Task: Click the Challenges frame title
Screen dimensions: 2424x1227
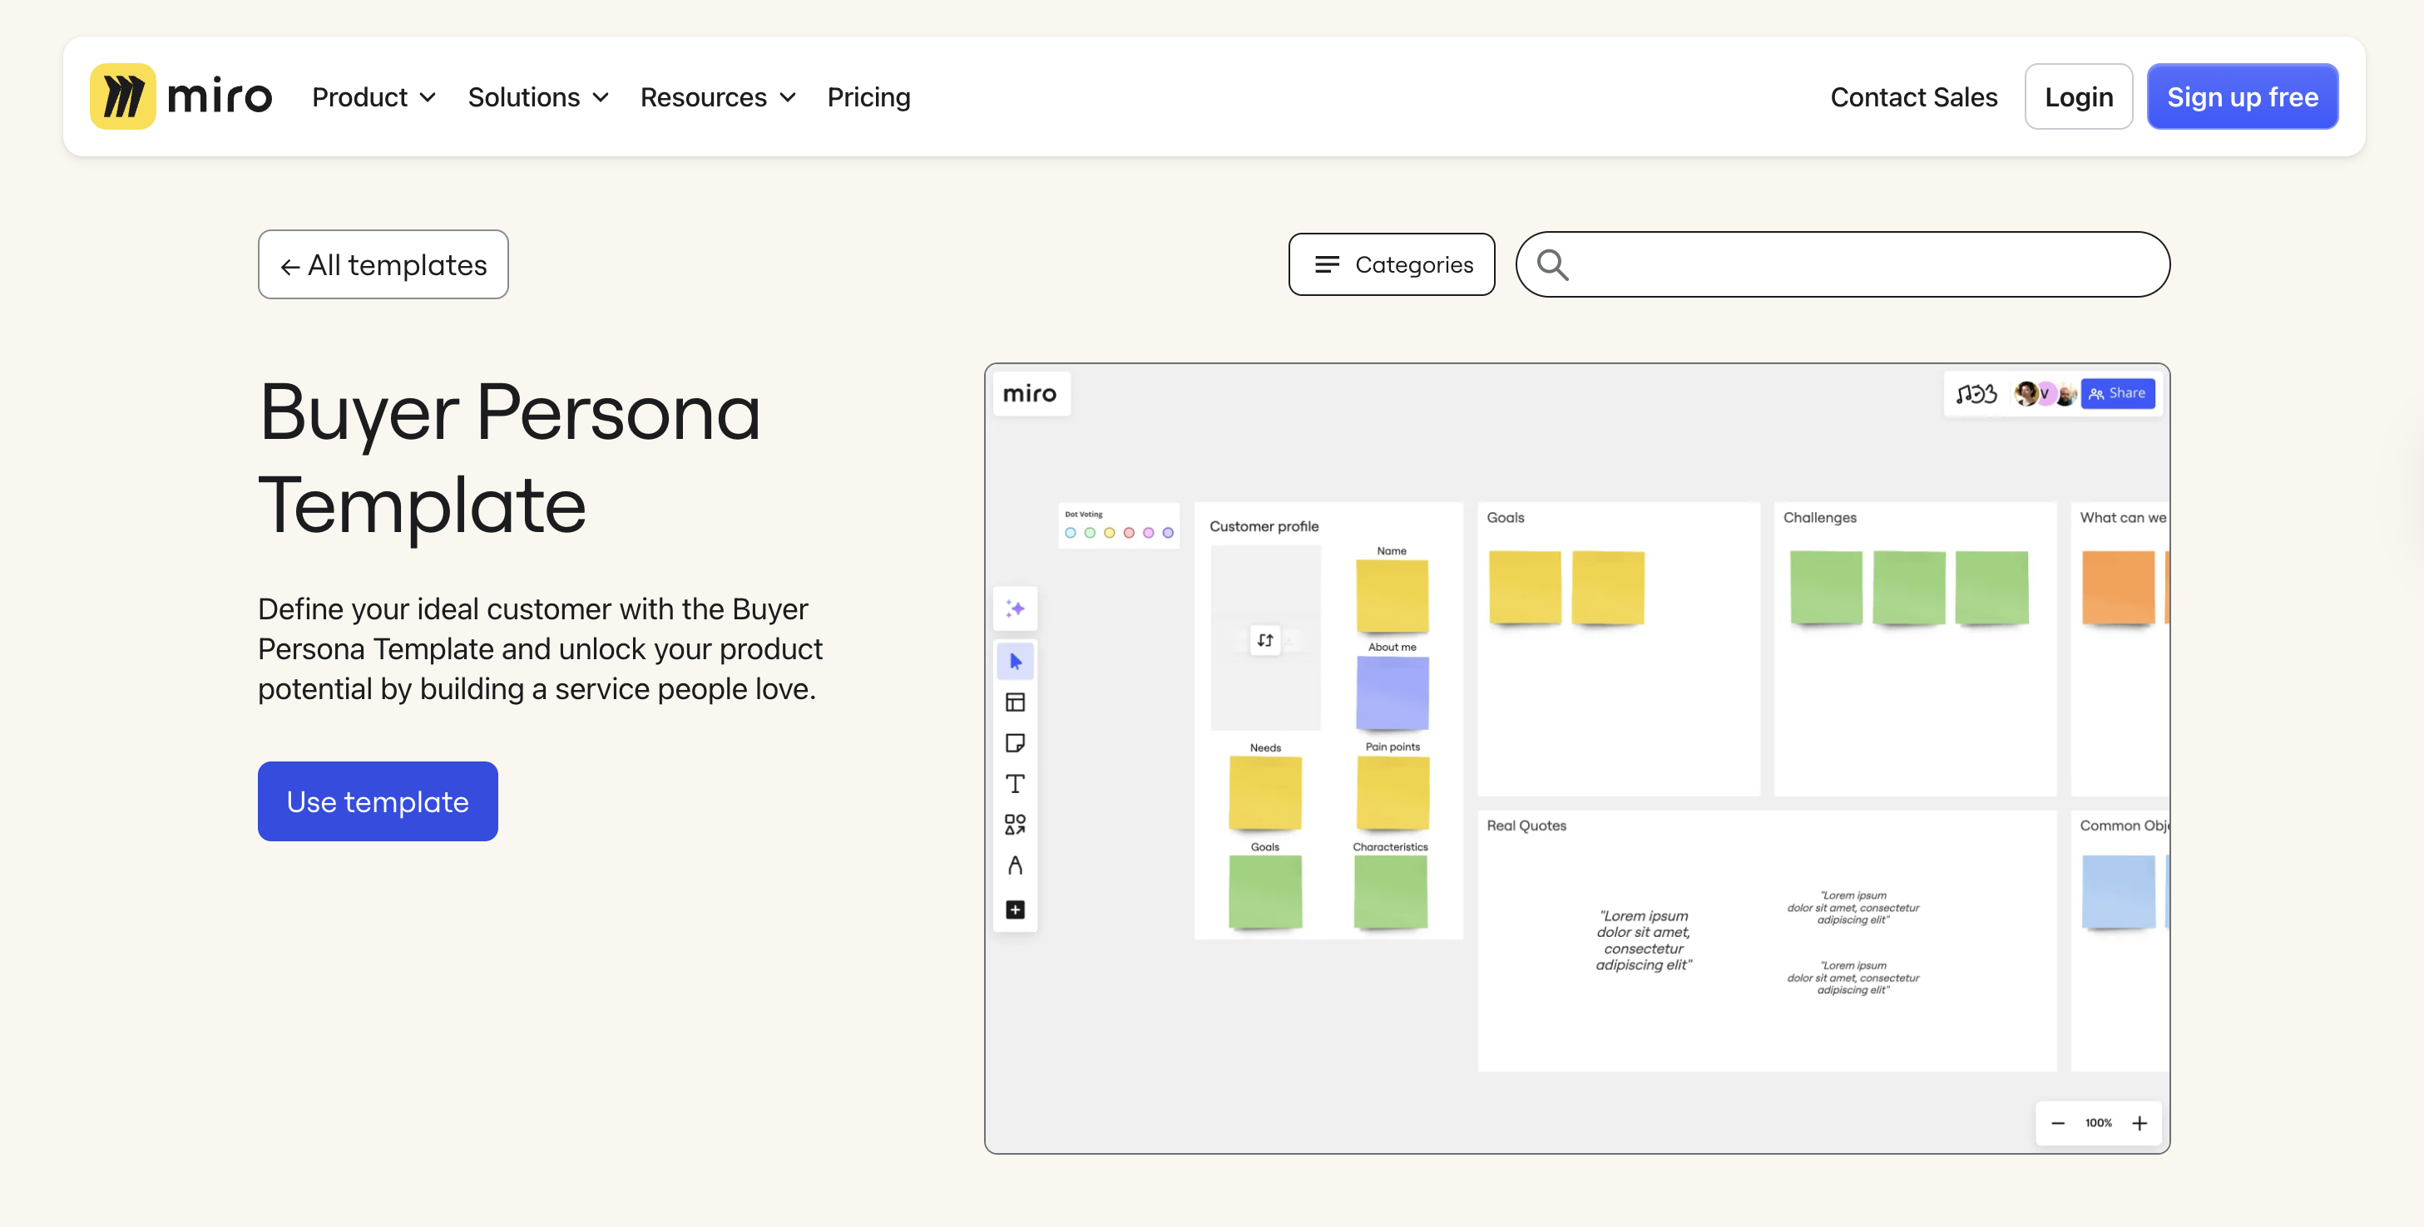Action: (x=1820, y=517)
